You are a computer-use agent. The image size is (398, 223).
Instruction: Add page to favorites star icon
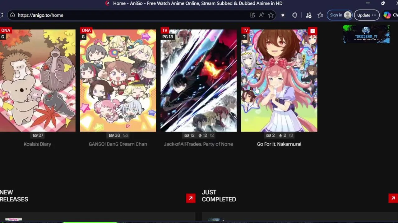coord(271,15)
